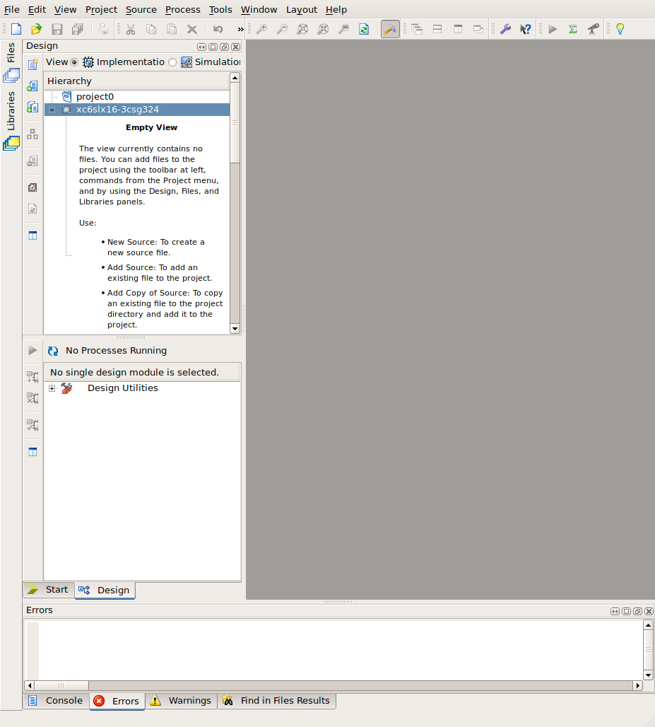
Task: Click the Cut scissors icon
Action: (x=131, y=29)
